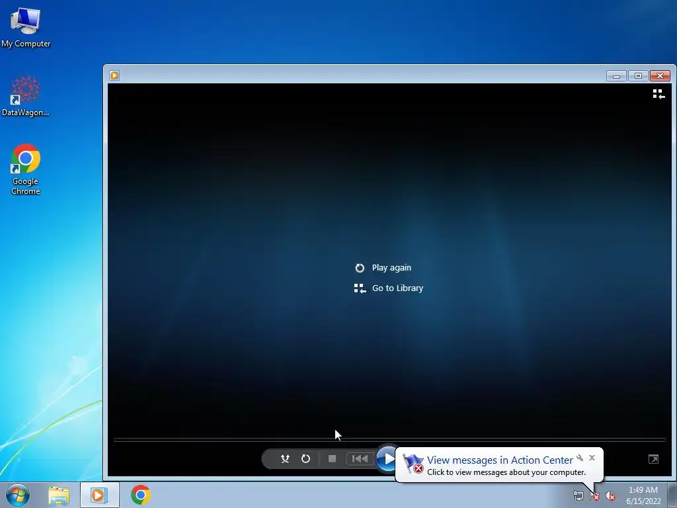
Task: Toggle repeat in playback controls
Action: [305, 459]
